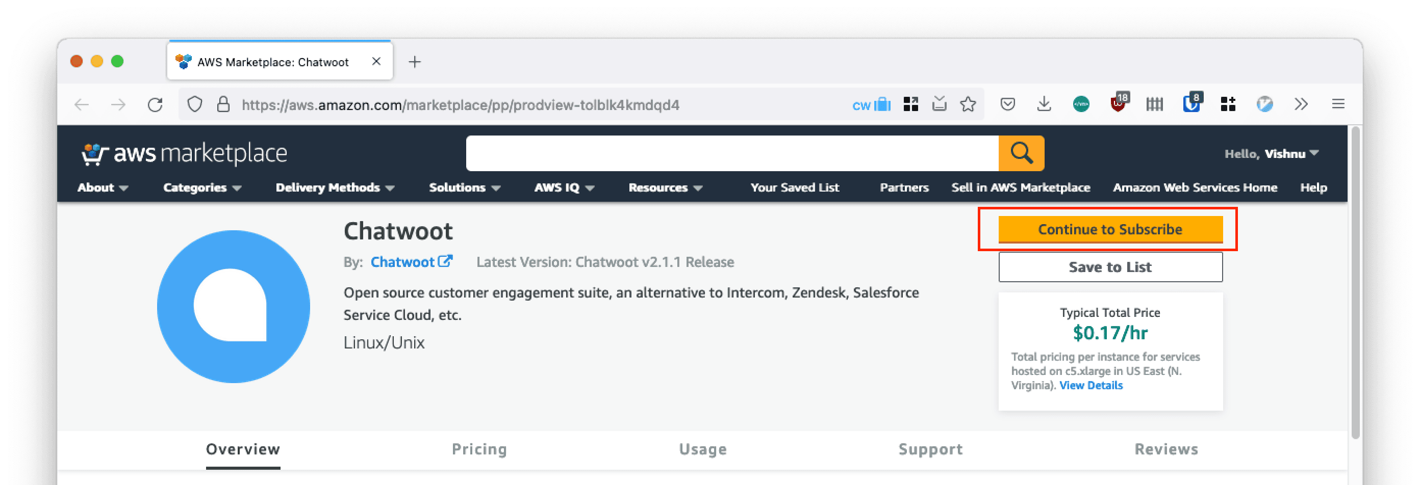Open Sell in AWS Marketplace link
Screen dimensions: 1420x485
pos(1020,187)
